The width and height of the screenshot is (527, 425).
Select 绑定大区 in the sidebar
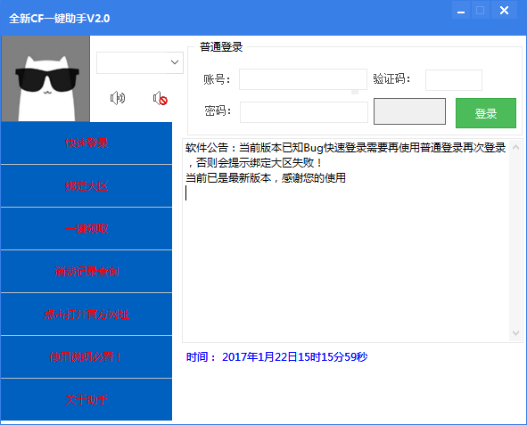tap(86, 186)
